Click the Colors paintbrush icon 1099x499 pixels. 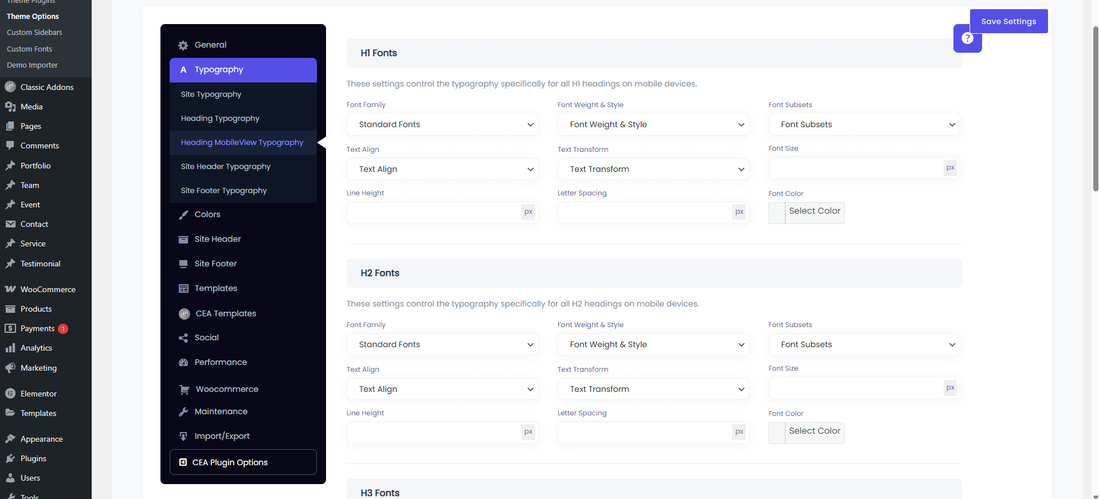(x=183, y=215)
